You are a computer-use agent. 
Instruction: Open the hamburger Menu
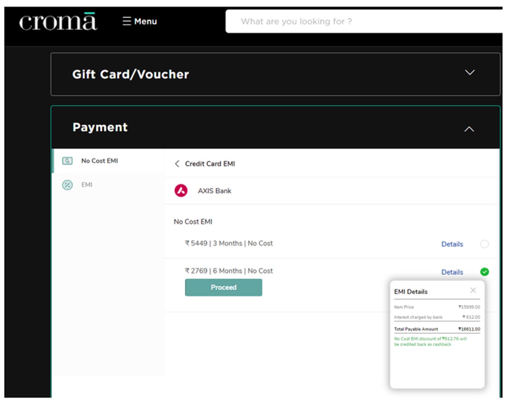point(139,21)
